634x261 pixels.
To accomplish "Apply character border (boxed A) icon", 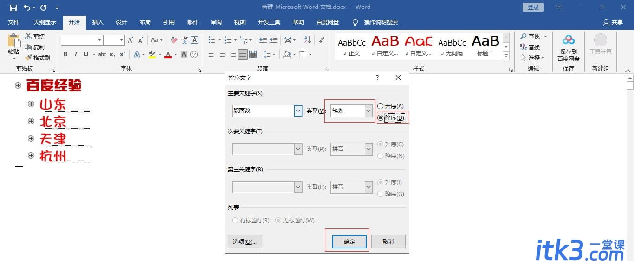I will click(x=194, y=40).
